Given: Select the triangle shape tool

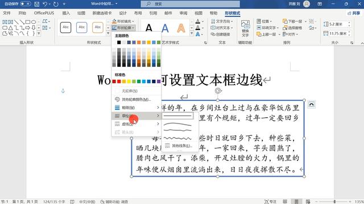Looking at the screenshot, I should [x=10, y=28].
